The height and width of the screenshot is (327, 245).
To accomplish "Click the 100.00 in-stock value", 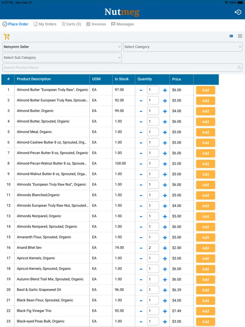I will coord(120,163).
